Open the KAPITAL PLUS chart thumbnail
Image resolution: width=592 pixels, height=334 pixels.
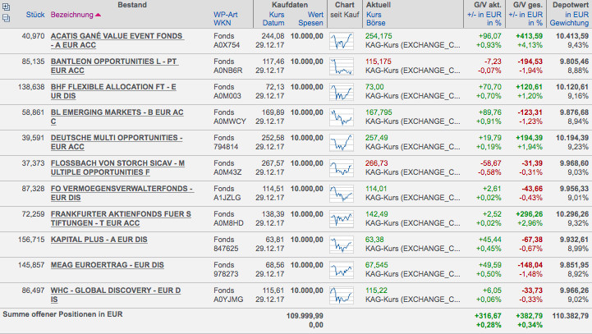[x=342, y=245]
